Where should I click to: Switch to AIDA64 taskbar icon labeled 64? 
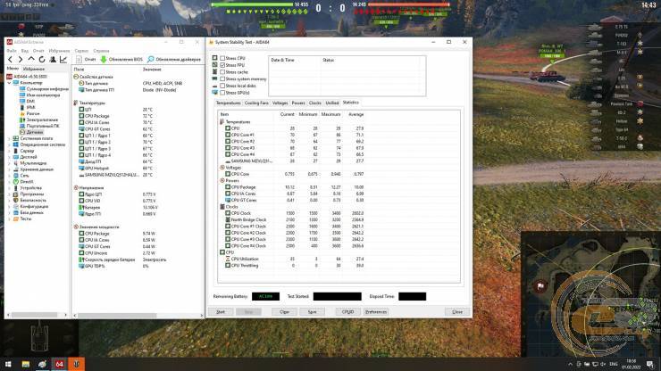tap(60, 364)
